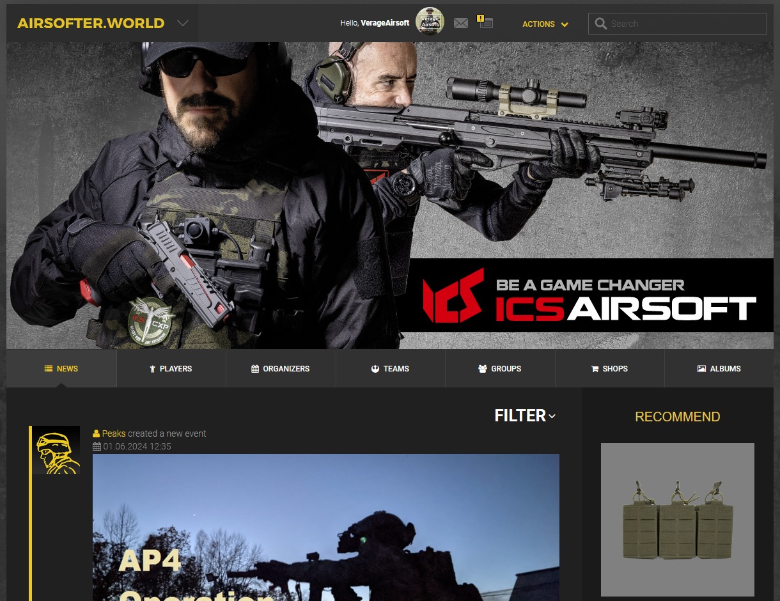Click the search magnifier icon
Image resolution: width=780 pixels, height=601 pixels.
600,24
